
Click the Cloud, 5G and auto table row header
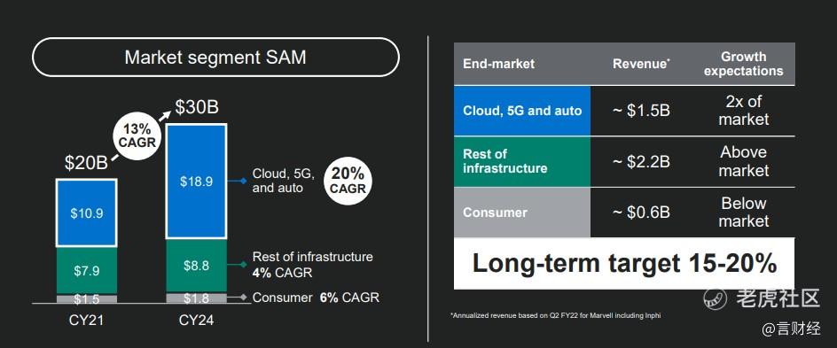(x=522, y=111)
